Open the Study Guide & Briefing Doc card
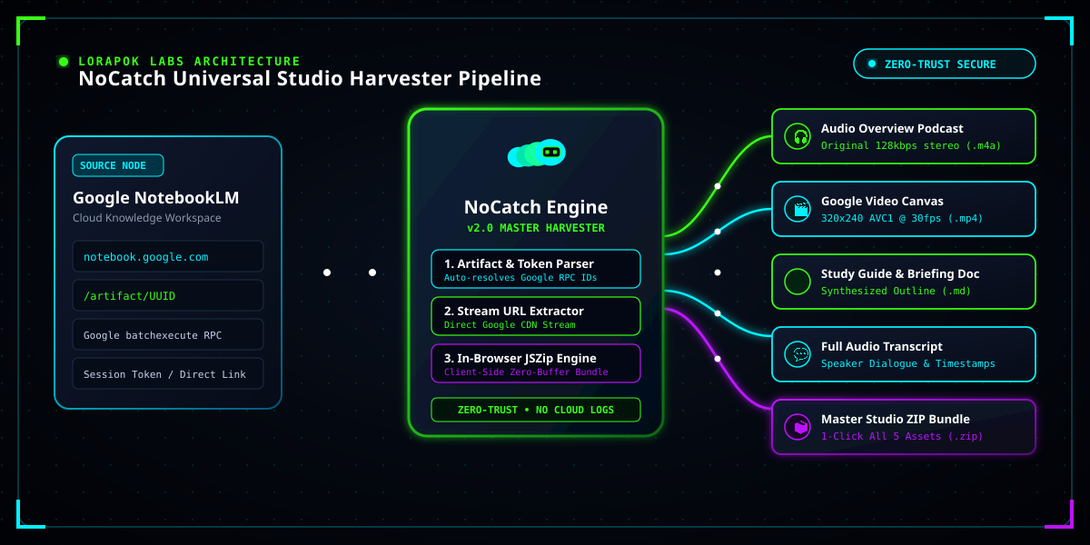Image resolution: width=1090 pixels, height=545 pixels. click(x=904, y=282)
